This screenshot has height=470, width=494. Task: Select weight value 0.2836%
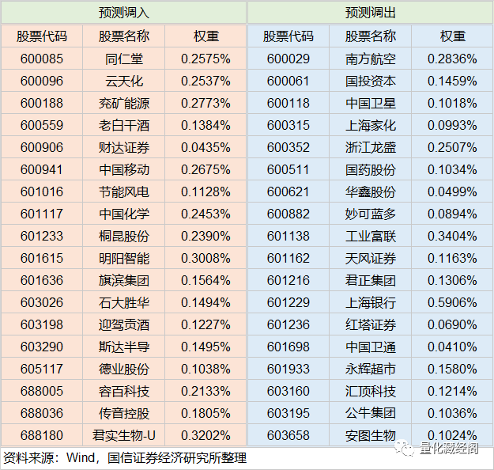tap(452, 59)
